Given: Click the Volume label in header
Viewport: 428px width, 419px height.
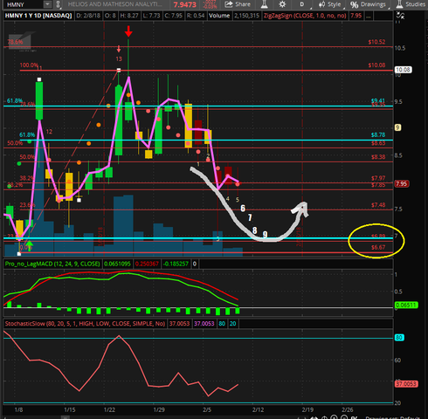Looking at the screenshot, I should [x=219, y=16].
